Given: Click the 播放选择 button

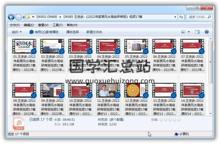Looking at the screenshot, I should point(73,32).
